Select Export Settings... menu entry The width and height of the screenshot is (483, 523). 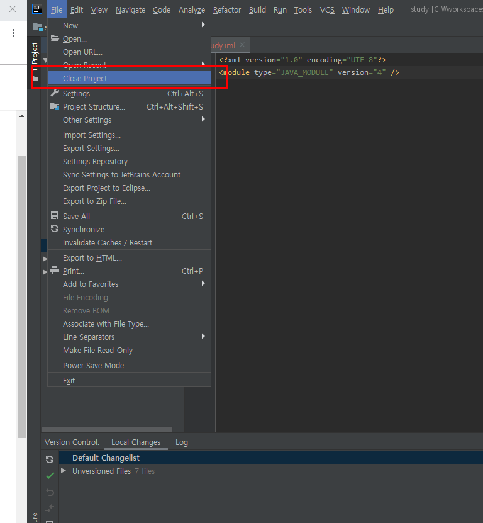click(x=130, y=148)
